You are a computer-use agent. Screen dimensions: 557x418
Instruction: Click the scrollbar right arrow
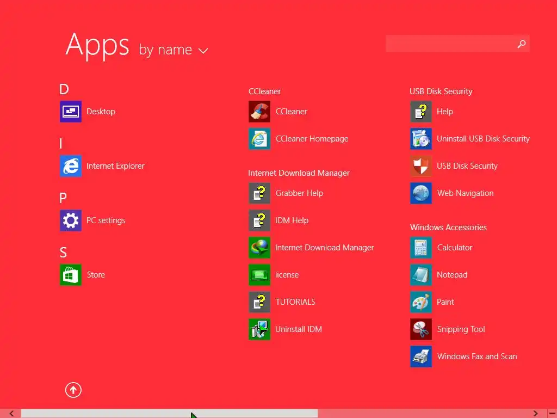pos(536,414)
